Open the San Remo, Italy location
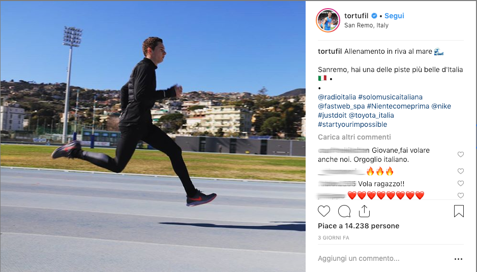The height and width of the screenshot is (272, 477). (x=366, y=25)
